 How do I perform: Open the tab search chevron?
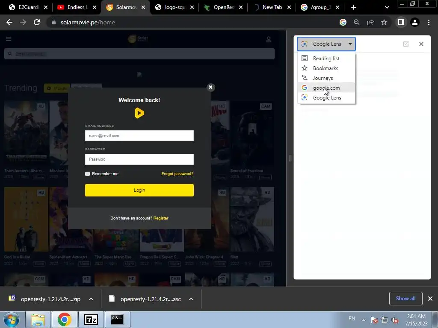click(387, 7)
